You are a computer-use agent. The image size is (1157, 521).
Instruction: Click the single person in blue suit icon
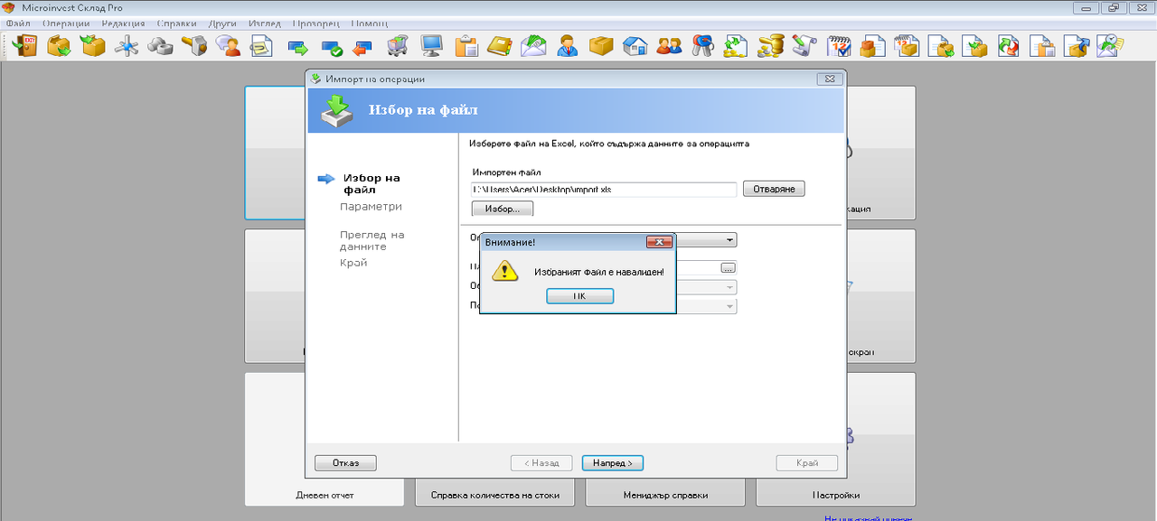pyautogui.click(x=567, y=45)
